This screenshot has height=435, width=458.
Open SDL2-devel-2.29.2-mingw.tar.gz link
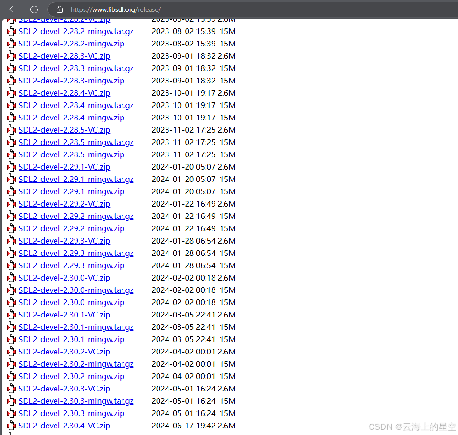[76, 217]
